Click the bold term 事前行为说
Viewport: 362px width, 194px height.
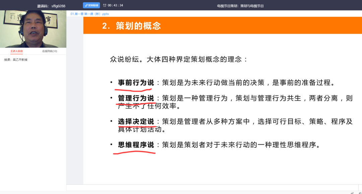[x=136, y=82]
